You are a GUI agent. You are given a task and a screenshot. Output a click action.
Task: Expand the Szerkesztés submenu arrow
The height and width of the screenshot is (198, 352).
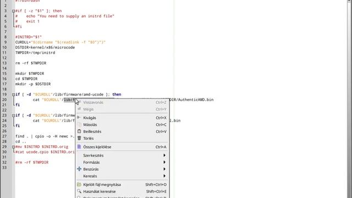pyautogui.click(x=164, y=155)
